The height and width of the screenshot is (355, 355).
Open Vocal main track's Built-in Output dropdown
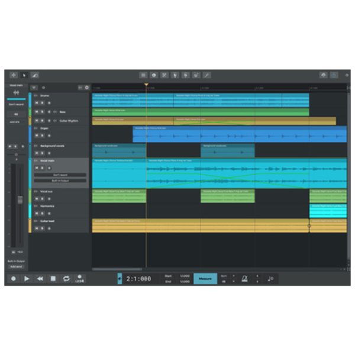pos(60,181)
